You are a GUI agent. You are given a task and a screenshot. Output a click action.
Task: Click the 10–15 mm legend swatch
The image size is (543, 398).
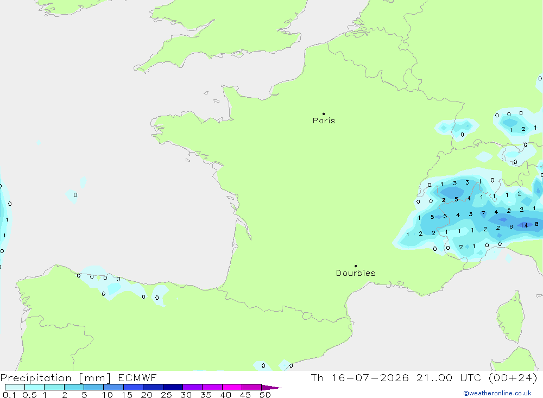113,387
